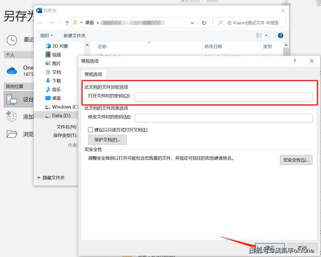The height and width of the screenshot is (257, 321).
Task: Select 3D 对象 in navigation tree
Action: coord(57,46)
